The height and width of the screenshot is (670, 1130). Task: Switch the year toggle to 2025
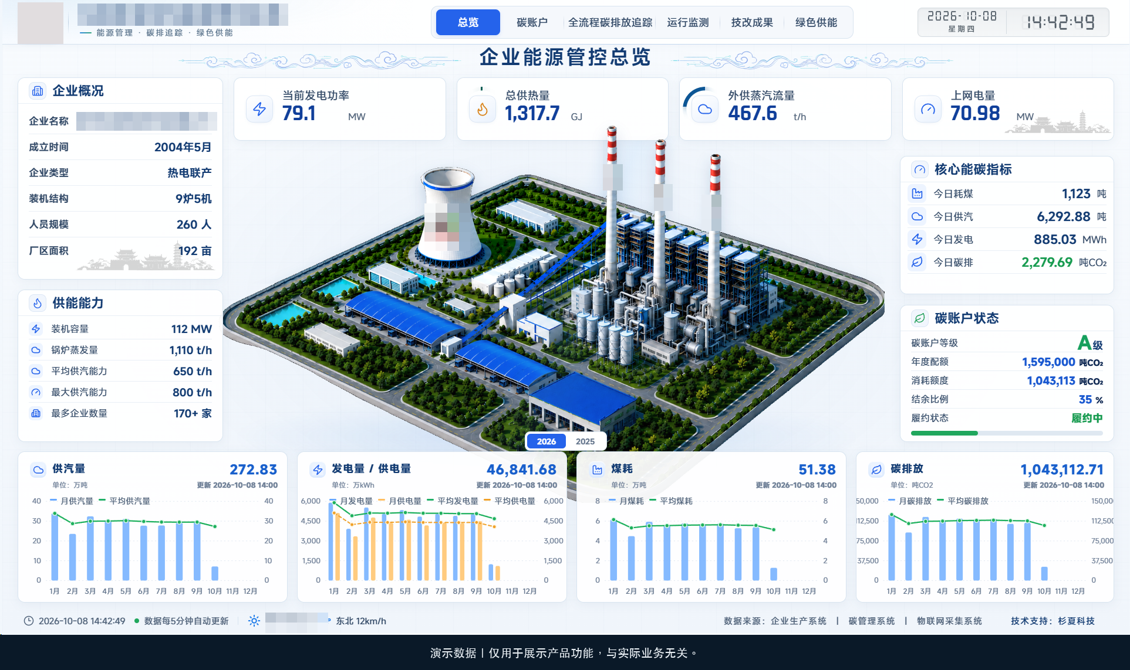point(585,441)
